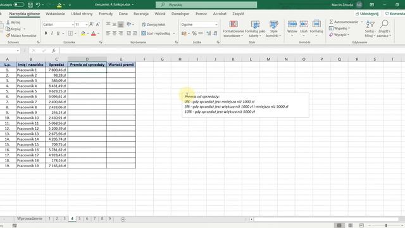Click the fx insert function button
405x228 pixels.
[53, 51]
